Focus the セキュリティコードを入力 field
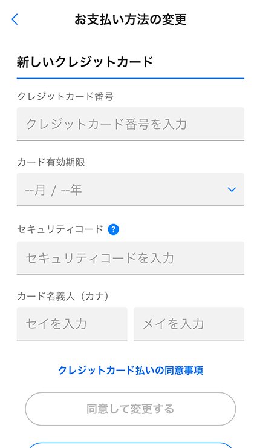Screen dimensions: 260x448 coord(131,258)
